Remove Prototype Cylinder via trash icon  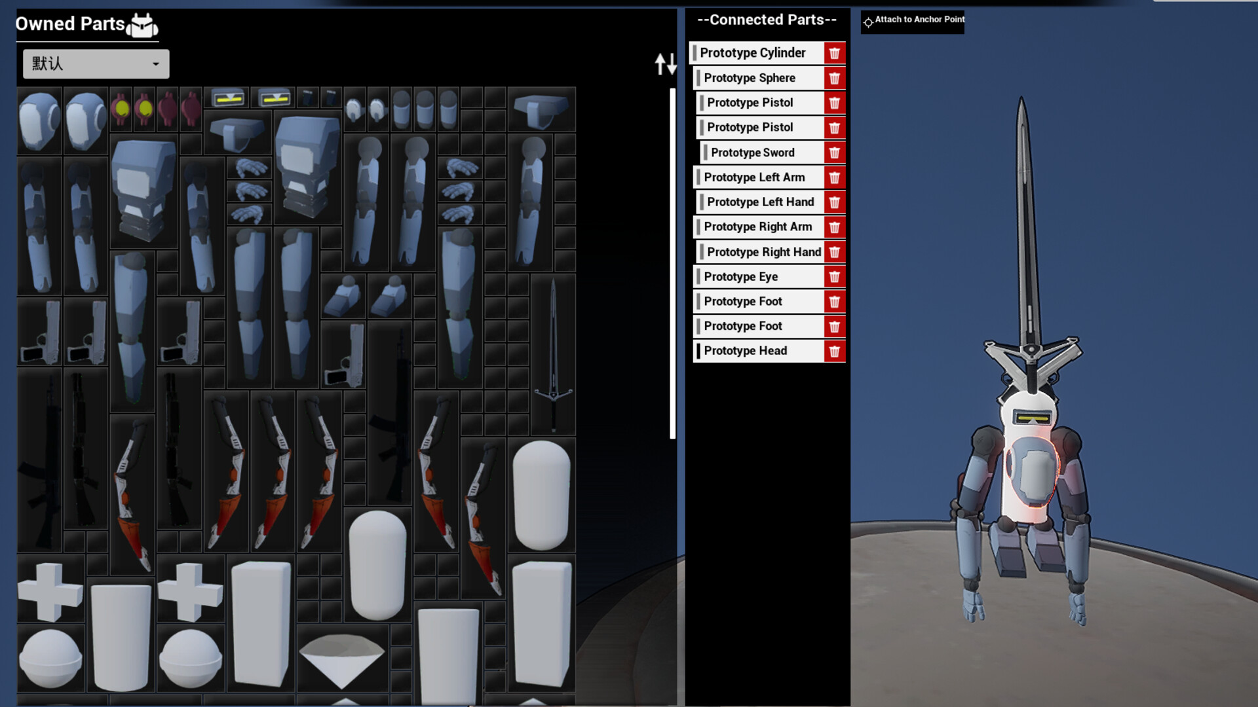(835, 53)
